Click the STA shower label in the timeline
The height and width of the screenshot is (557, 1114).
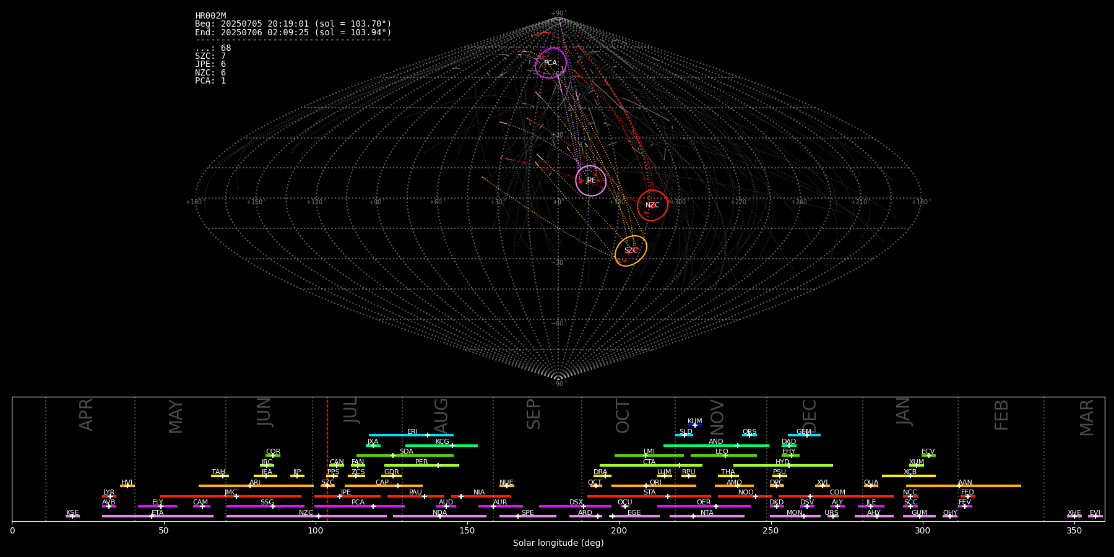pos(649,493)
